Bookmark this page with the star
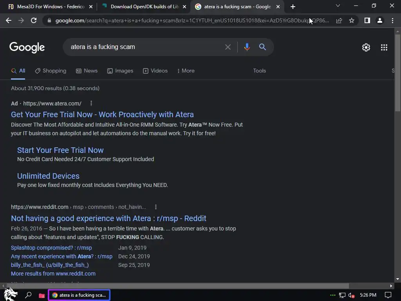The height and width of the screenshot is (301, 401). click(352, 20)
